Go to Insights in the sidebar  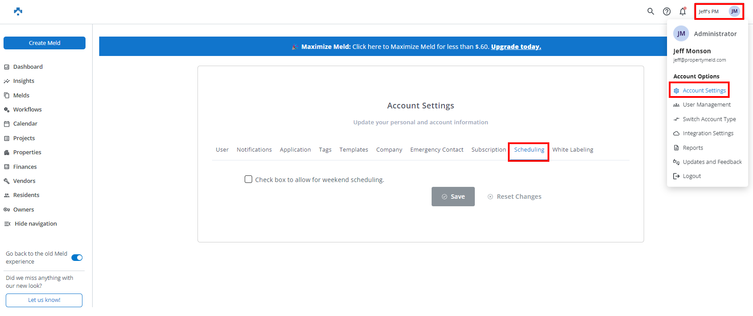click(x=23, y=81)
